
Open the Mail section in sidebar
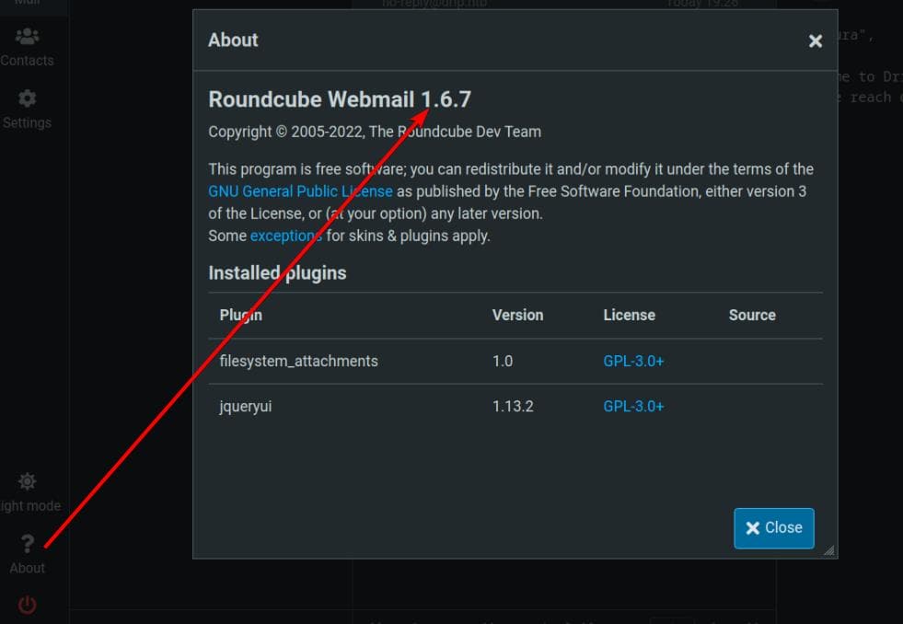[28, 5]
